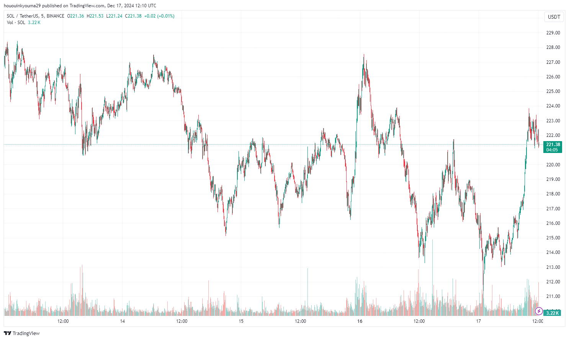The width and height of the screenshot is (569, 340).
Task: Click the 215.00 price axis label
Action: point(553,238)
